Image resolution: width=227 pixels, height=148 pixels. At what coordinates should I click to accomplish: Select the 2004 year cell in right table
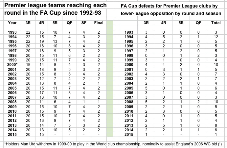click(x=129, y=83)
